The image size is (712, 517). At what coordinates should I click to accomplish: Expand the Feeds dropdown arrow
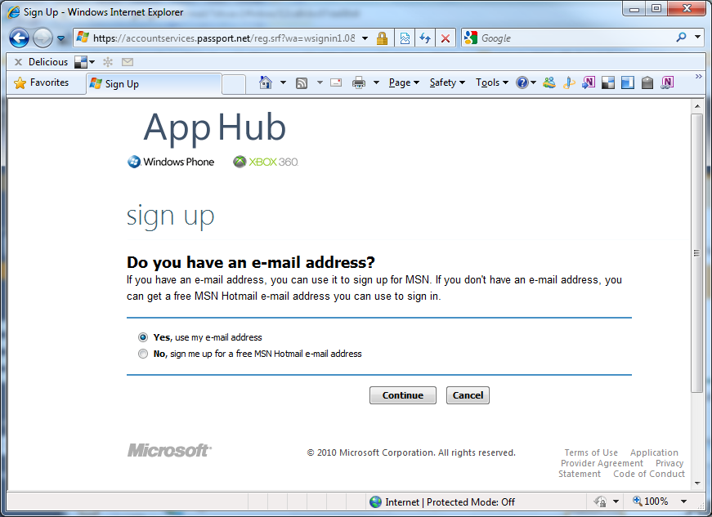point(320,82)
